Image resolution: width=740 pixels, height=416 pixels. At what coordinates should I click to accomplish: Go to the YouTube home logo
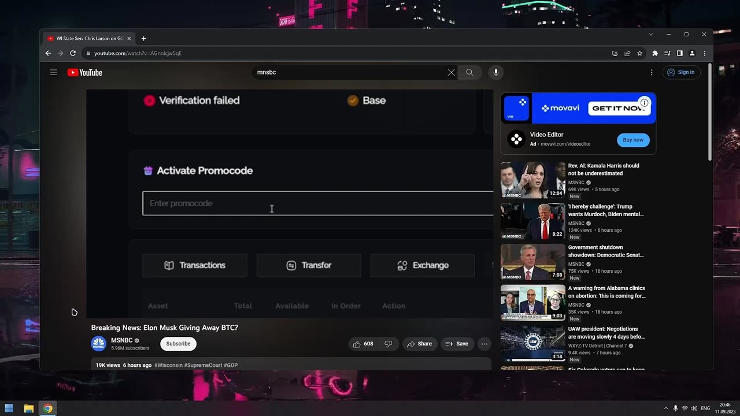84,72
